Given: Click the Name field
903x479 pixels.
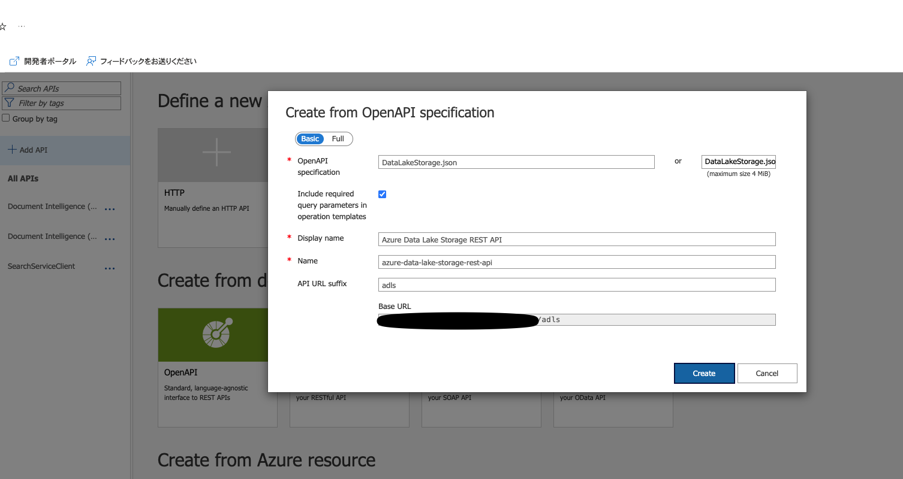Looking at the screenshot, I should click(x=577, y=262).
